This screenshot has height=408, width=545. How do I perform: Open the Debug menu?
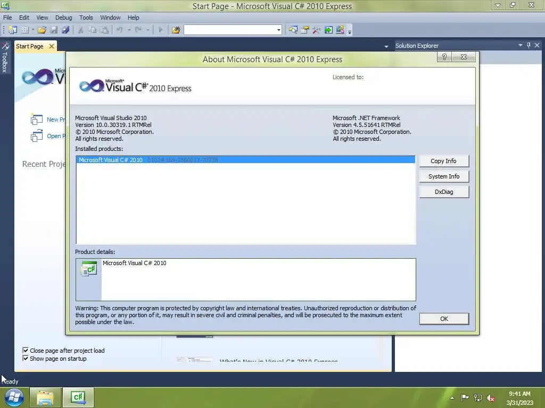64,18
